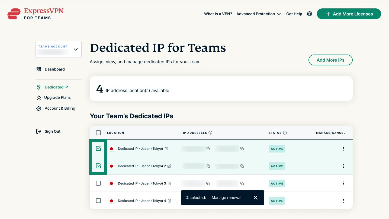Open more options for Japan (Tokyo) 3
Image resolution: width=389 pixels, height=219 pixels.
click(343, 183)
